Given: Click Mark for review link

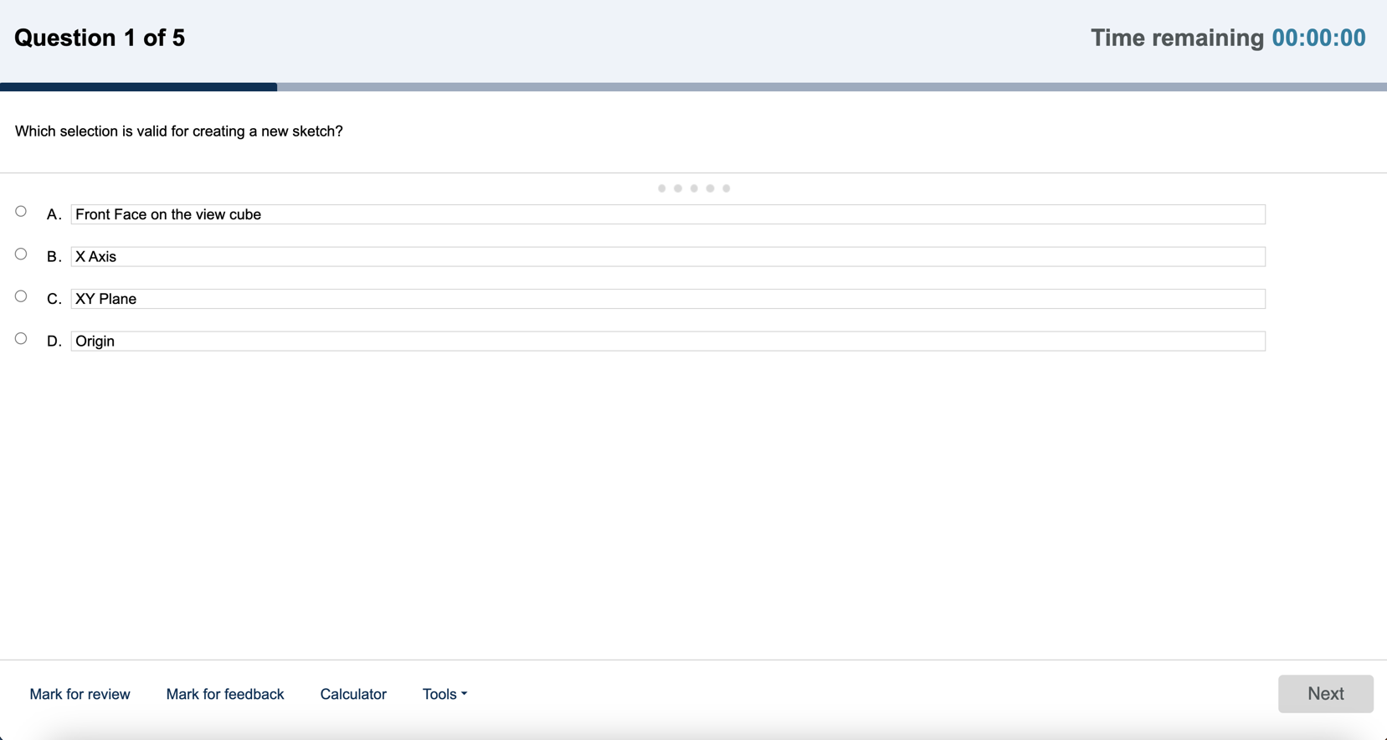Looking at the screenshot, I should coord(80,694).
